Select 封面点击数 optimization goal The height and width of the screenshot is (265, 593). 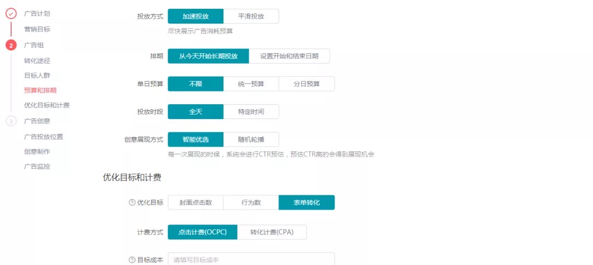pos(195,202)
